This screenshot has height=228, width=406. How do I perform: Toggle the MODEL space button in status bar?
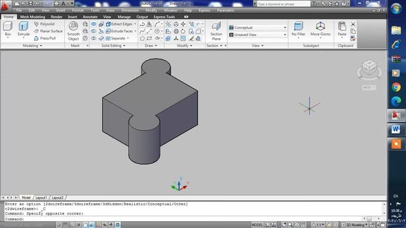[257, 225]
